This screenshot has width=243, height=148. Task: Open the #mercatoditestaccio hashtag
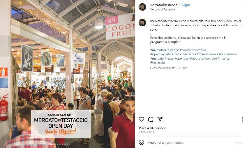coord(165,50)
